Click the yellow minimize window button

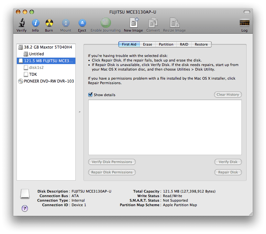point(25,12)
